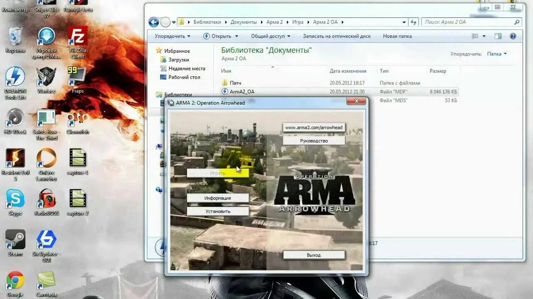Open the Общий доступ dropdown menu
The width and height of the screenshot is (533, 299).
click(271, 36)
